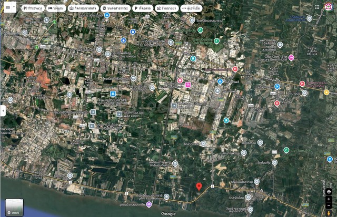This screenshot has height=217, width=337.
Task: Filter by กิจกรรมน่าสนใจ (things to do) chip
Action: [x=83, y=8]
